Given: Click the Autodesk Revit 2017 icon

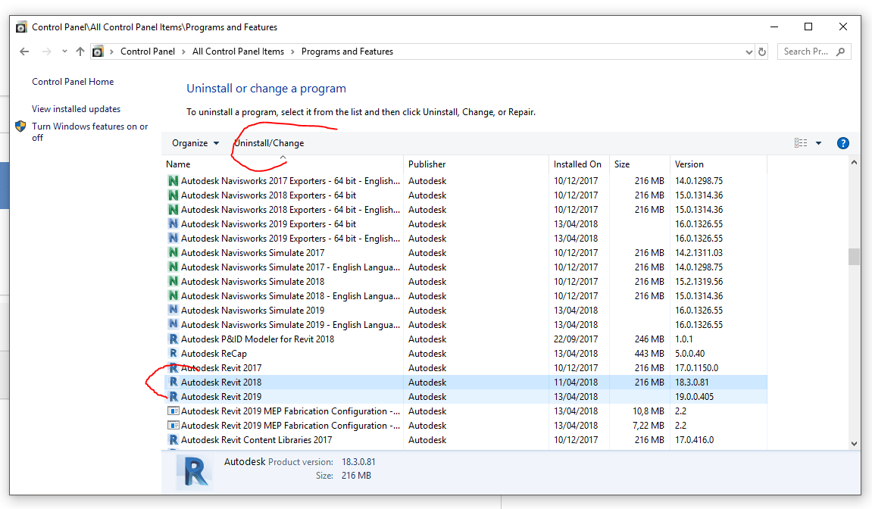Looking at the screenshot, I should [x=173, y=368].
